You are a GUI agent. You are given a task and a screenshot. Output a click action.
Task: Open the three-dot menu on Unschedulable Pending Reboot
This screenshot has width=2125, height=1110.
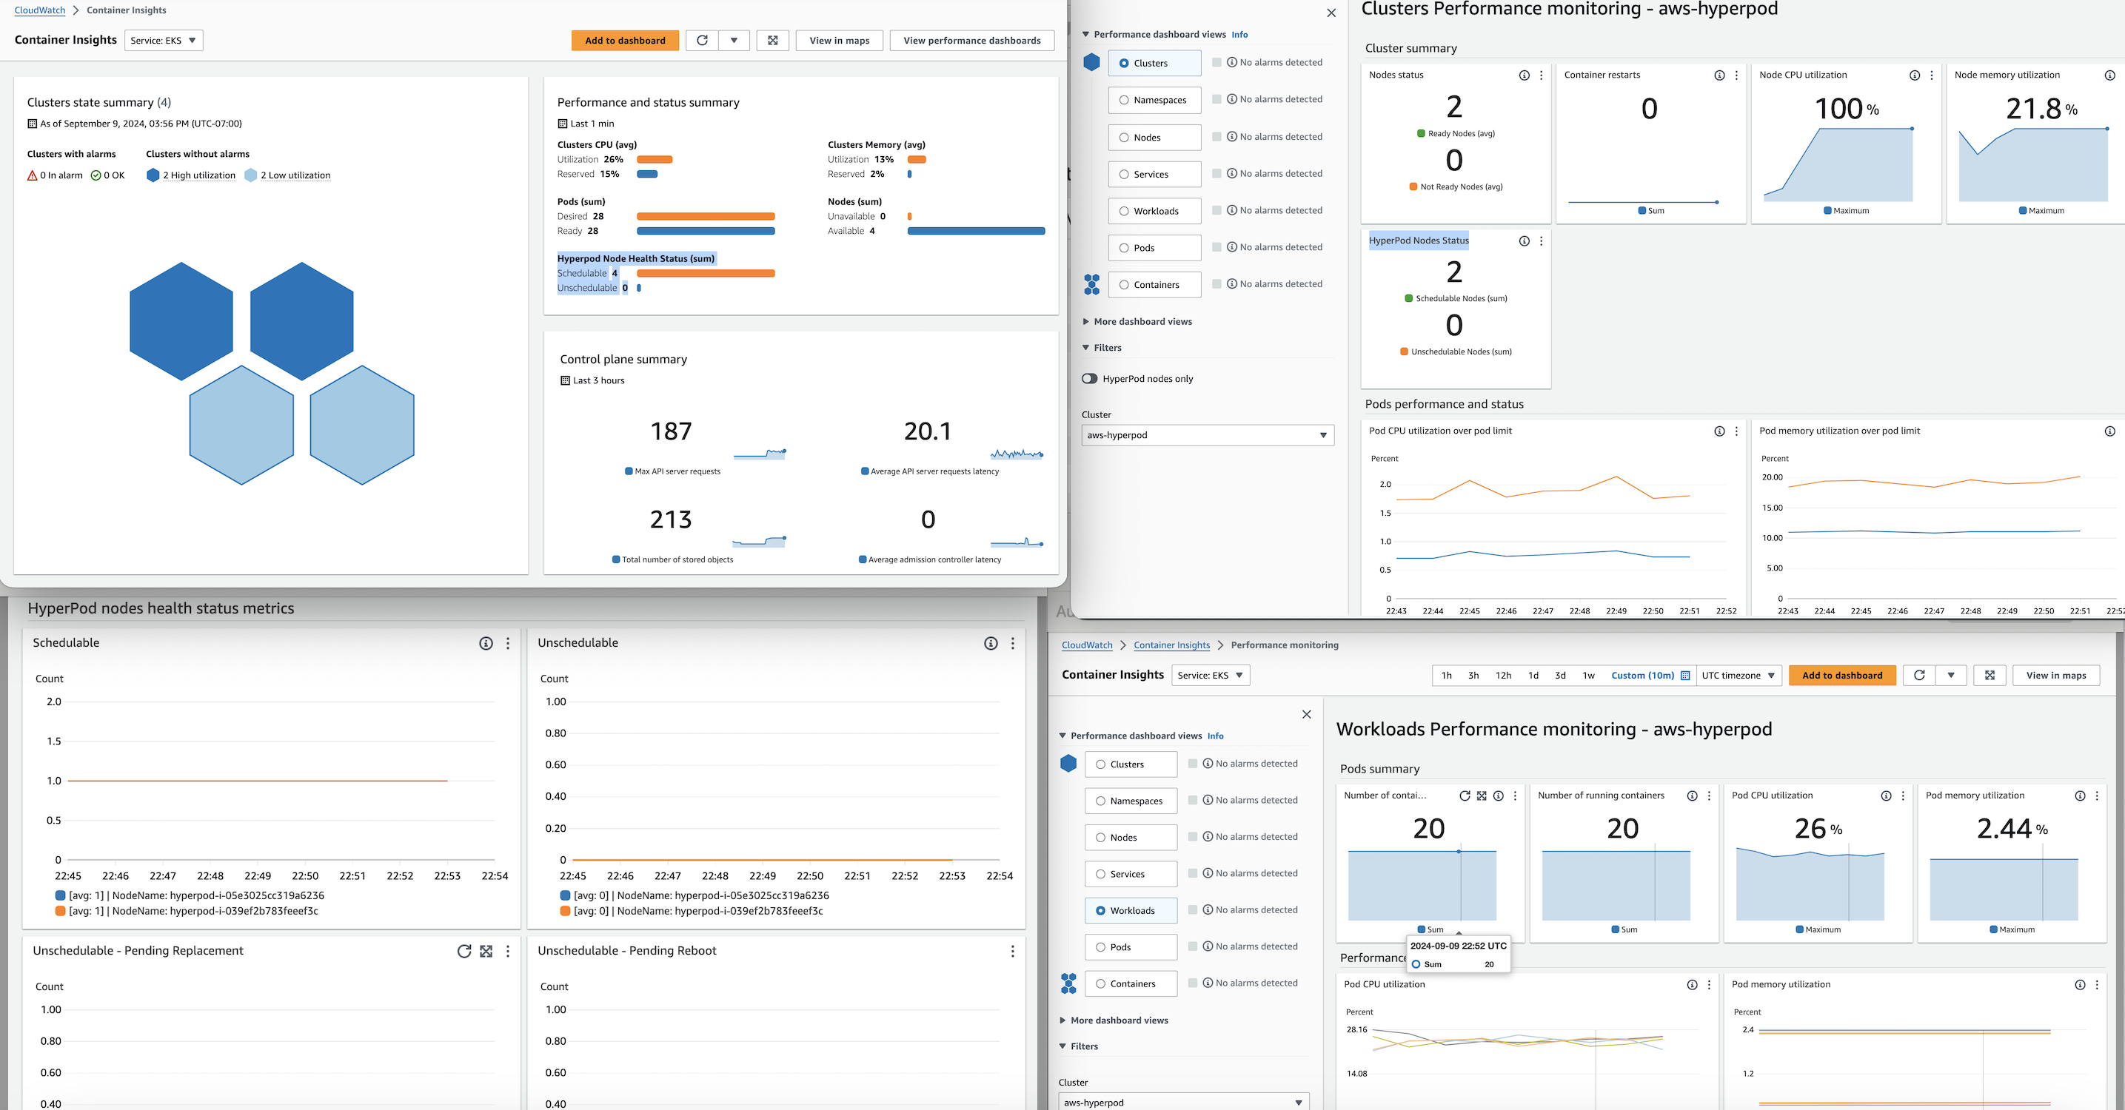tap(1012, 951)
